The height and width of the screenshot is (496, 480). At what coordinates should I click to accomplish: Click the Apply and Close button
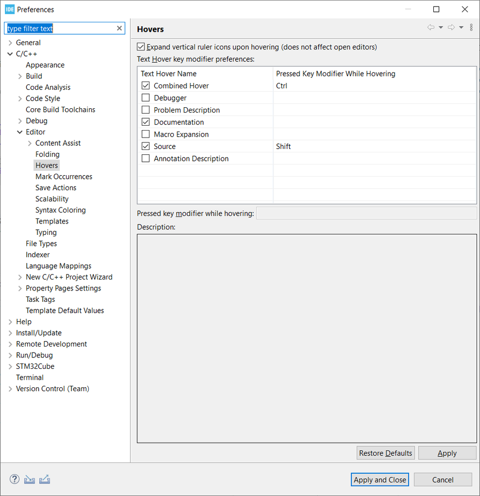[380, 480]
